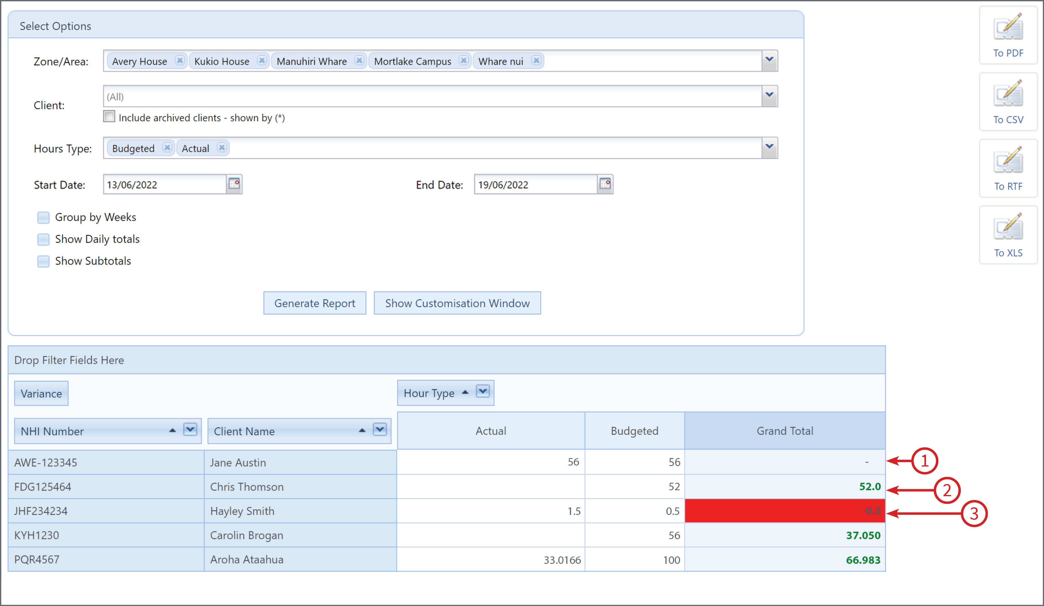This screenshot has width=1044, height=606.
Task: Click client name Aroha Ataahua
Action: 247,560
